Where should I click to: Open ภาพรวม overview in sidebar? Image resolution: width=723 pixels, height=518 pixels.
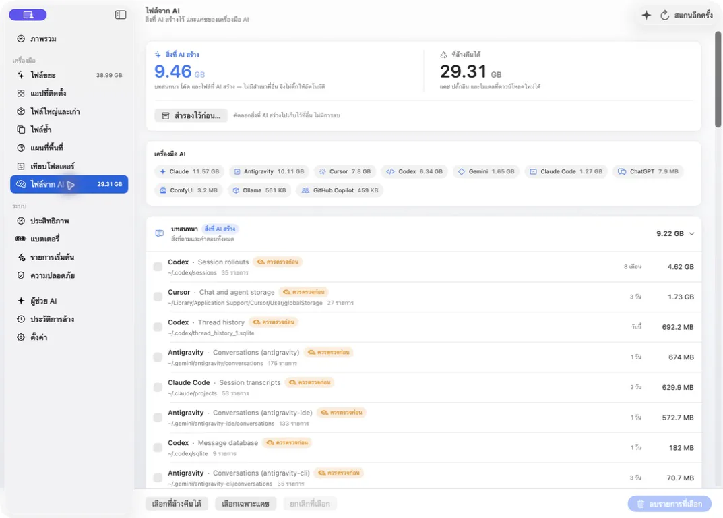tap(69, 38)
